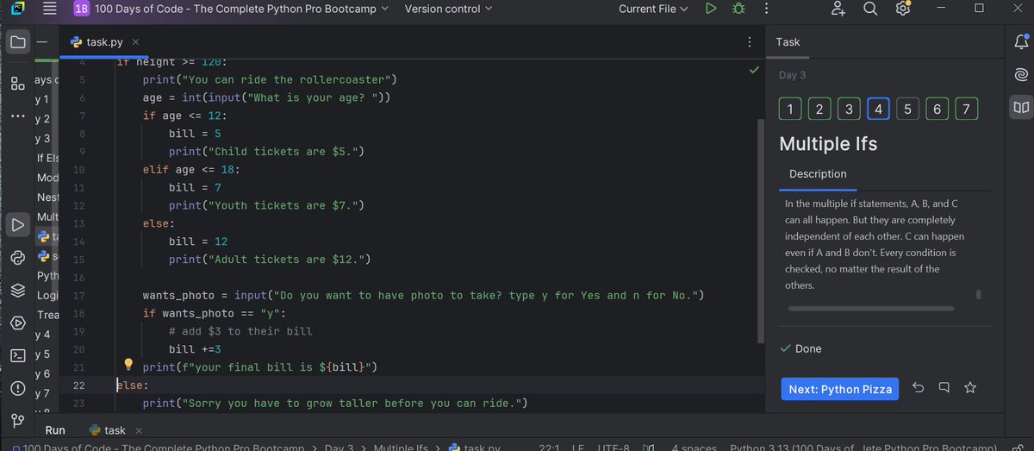Image resolution: width=1034 pixels, height=451 pixels.
Task: Select the Task panel header tab
Action: (x=788, y=41)
